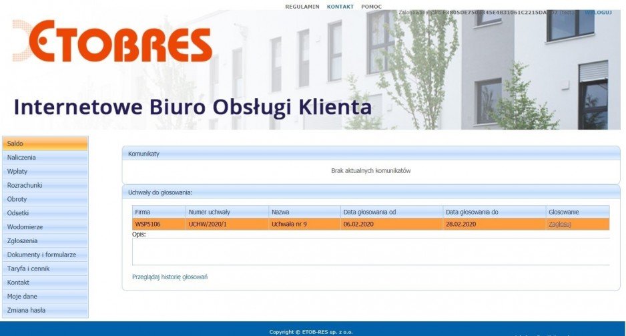This screenshot has width=626, height=336.
Task: Select the WSP5106 cell
Action: 159,224
